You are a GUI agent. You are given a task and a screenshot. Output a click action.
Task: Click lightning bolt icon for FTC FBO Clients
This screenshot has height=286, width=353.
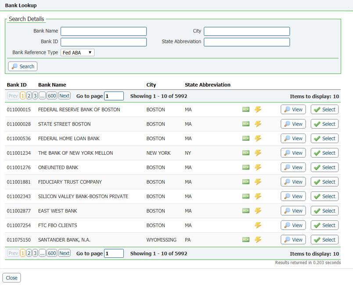[258, 225]
